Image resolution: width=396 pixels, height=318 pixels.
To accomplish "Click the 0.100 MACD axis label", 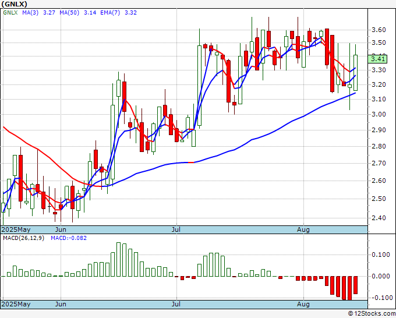I will [x=381, y=255].
